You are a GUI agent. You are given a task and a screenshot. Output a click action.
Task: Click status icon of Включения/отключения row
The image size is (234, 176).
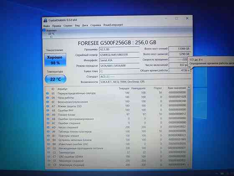(x=48, y=102)
